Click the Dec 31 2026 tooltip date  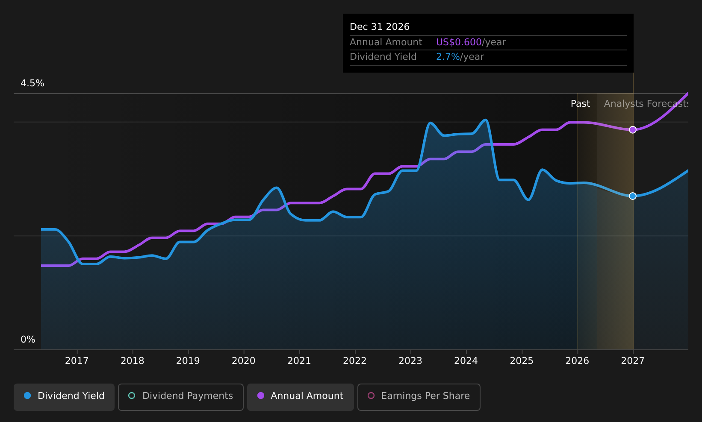(380, 27)
